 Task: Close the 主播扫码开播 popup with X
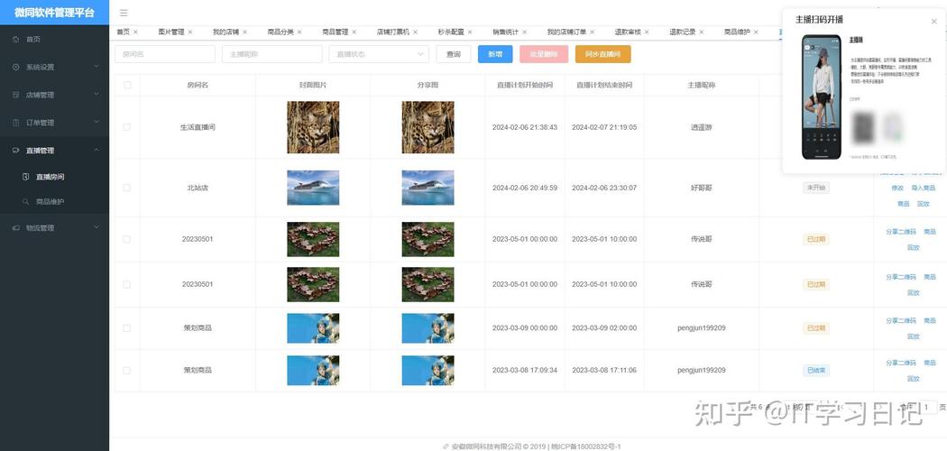click(x=934, y=21)
